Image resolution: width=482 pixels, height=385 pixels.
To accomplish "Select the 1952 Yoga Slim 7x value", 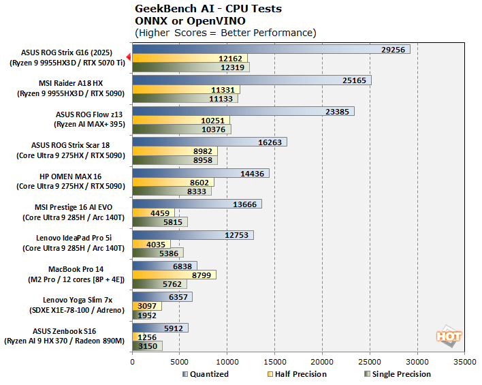I will pos(147,315).
